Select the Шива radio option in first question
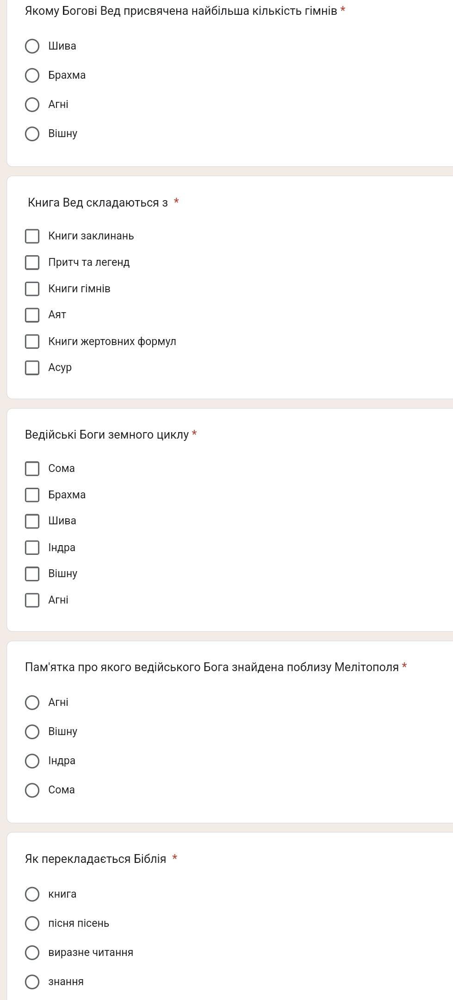 pos(32,46)
